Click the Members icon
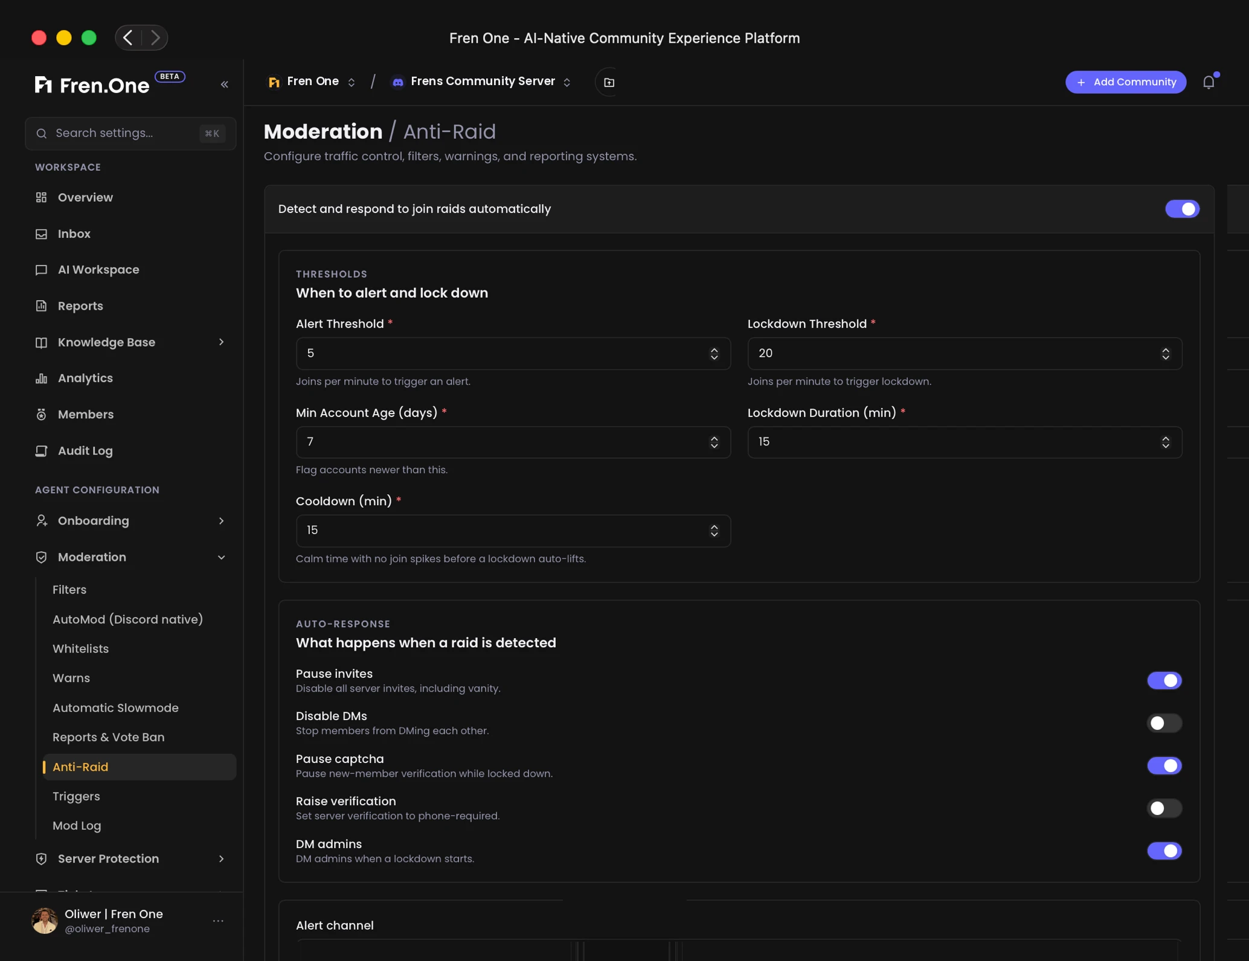Viewport: 1249px width, 961px height. click(41, 415)
